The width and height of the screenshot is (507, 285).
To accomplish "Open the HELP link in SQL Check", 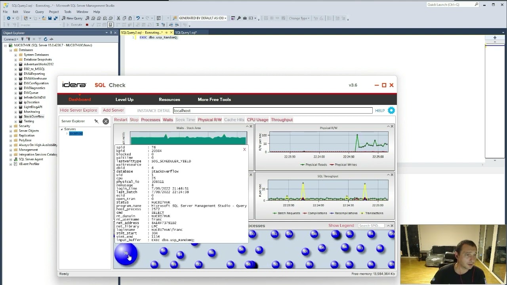I will point(380,110).
